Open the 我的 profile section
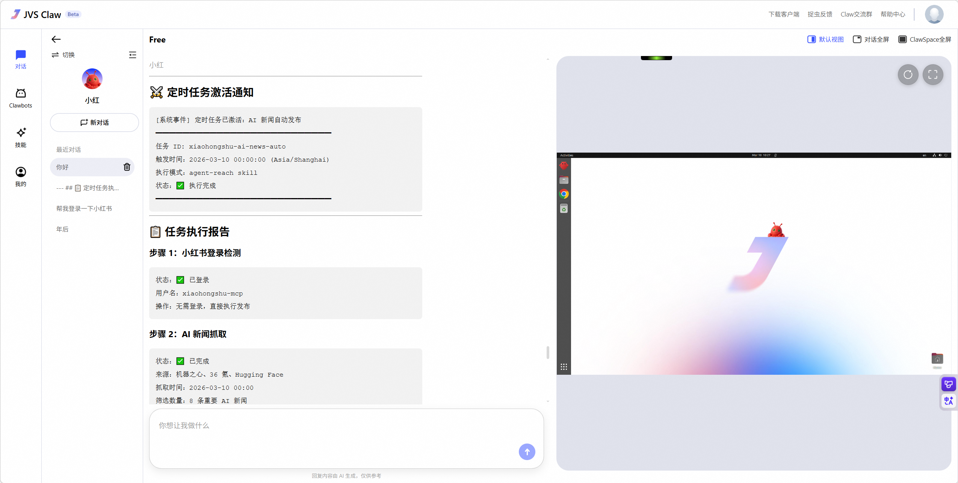 21,176
